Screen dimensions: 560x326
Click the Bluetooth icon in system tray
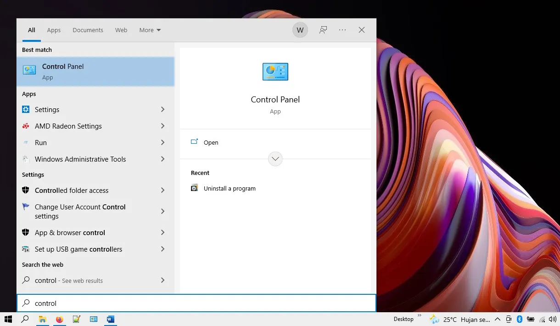pos(520,319)
